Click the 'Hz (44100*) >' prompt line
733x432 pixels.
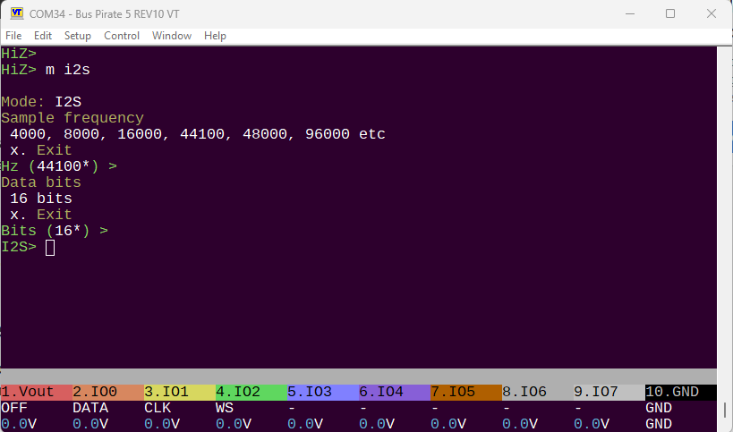(x=59, y=166)
